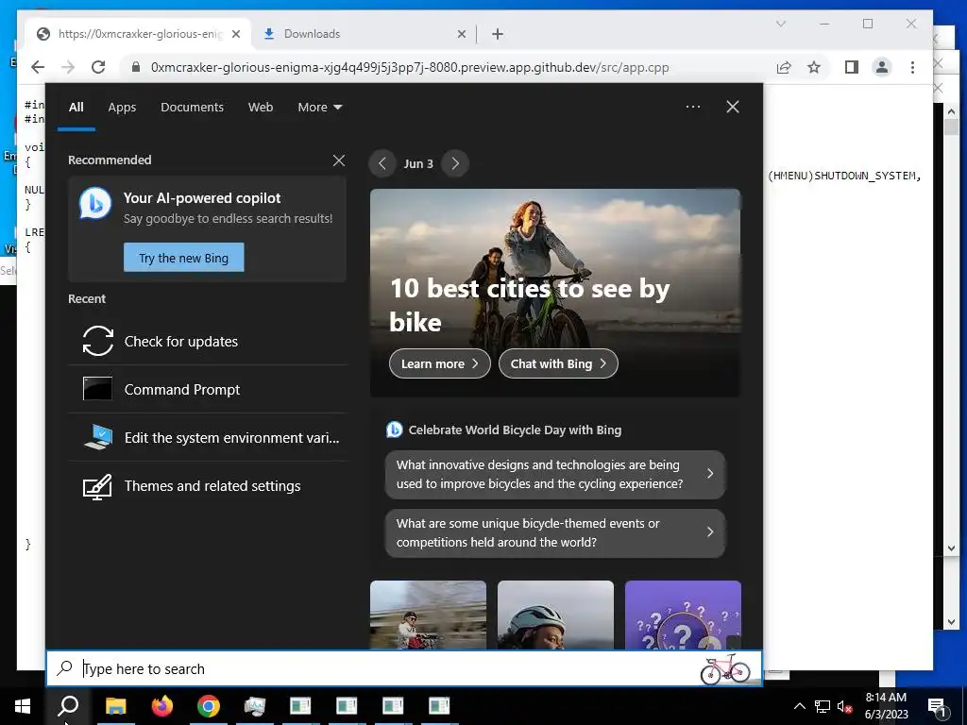
Task: Go to previous day before Jun 3
Action: pos(382,164)
